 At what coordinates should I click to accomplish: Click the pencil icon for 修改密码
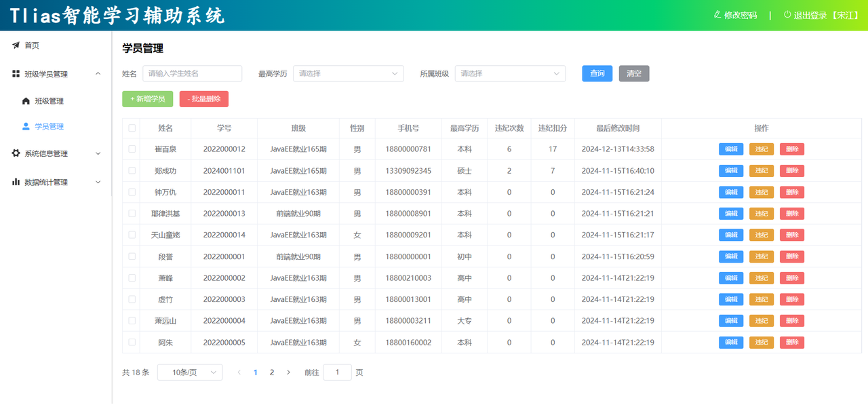[x=717, y=14]
